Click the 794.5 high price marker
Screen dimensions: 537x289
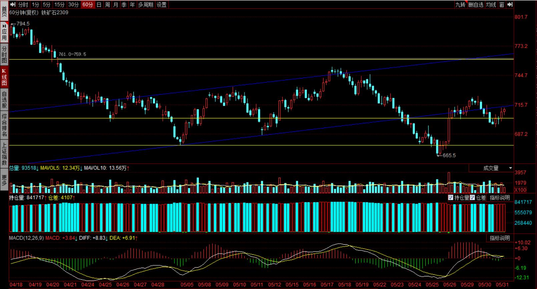click(23, 24)
